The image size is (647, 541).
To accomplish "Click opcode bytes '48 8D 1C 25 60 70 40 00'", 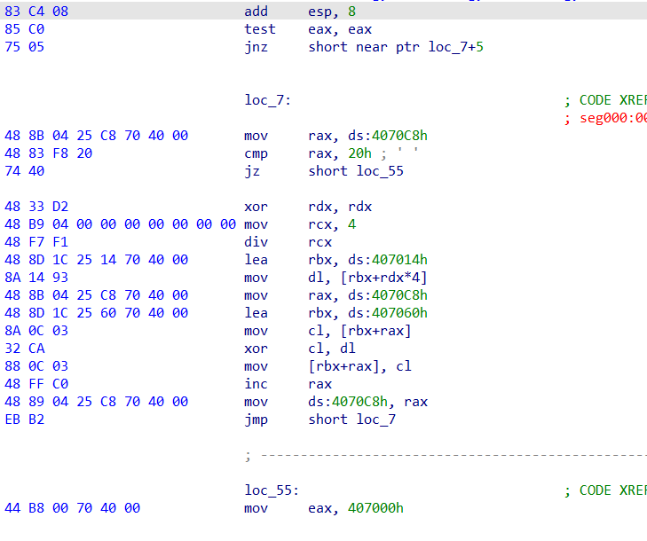I will pyautogui.click(x=96, y=313).
